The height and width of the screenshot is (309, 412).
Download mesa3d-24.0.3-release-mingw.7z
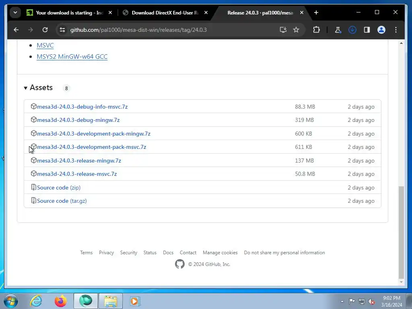(79, 161)
